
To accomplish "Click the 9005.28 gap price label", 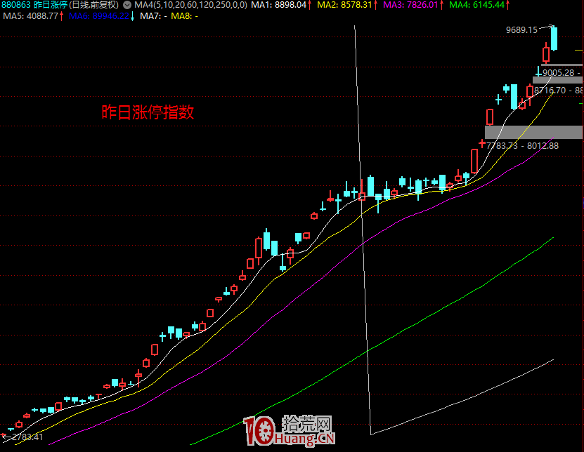I will click(558, 72).
